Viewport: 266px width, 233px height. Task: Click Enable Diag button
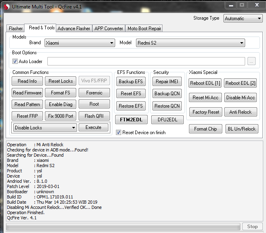[x=61, y=104]
